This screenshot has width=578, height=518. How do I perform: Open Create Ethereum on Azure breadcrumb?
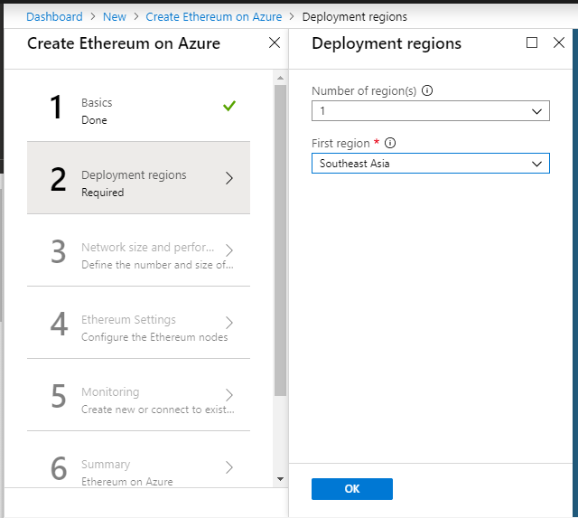click(x=214, y=16)
